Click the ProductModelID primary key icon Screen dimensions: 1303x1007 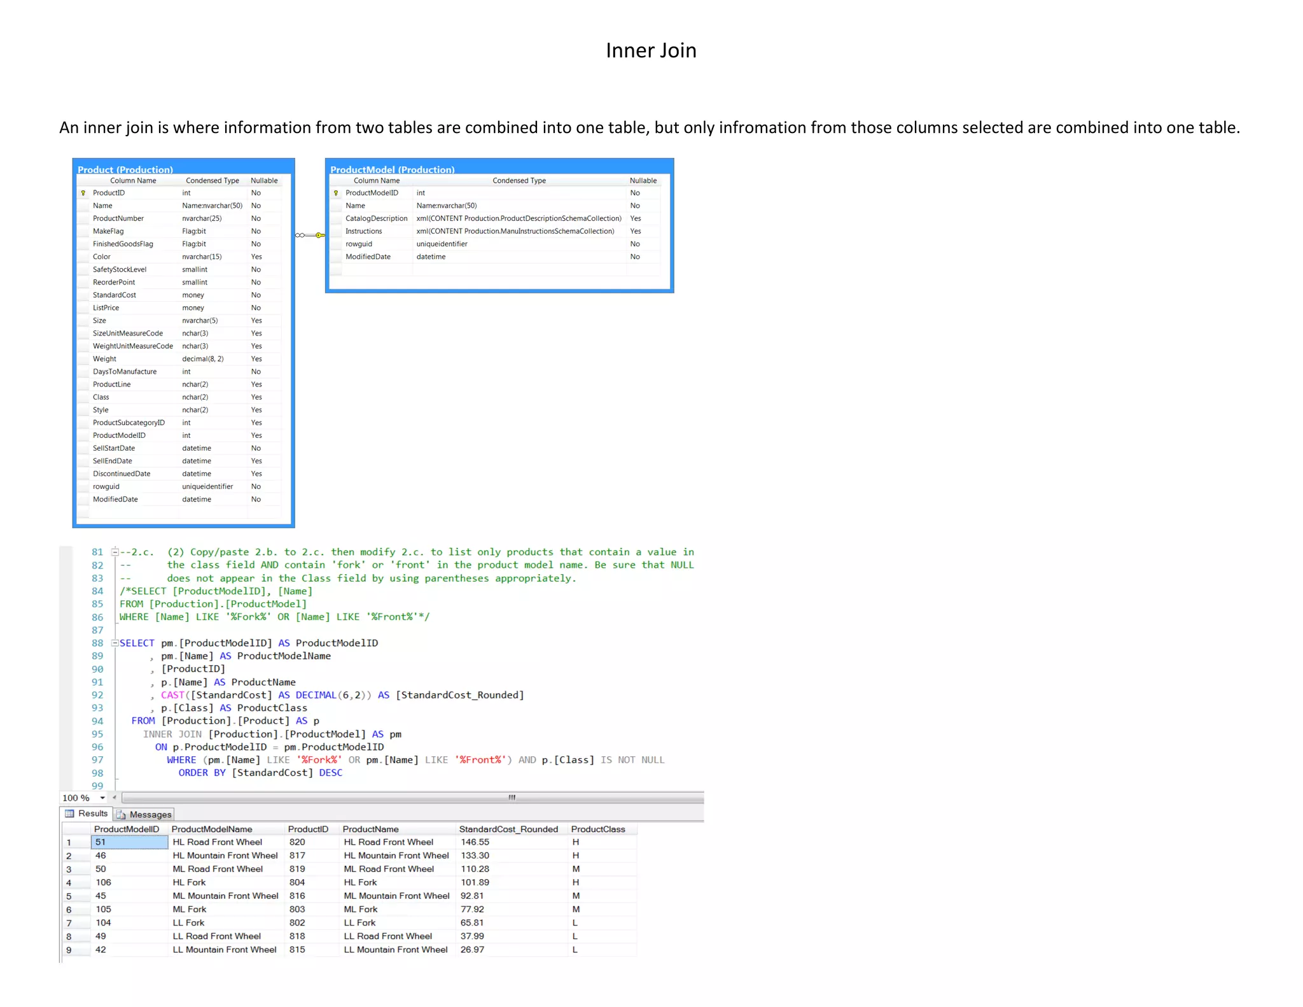pos(336,193)
